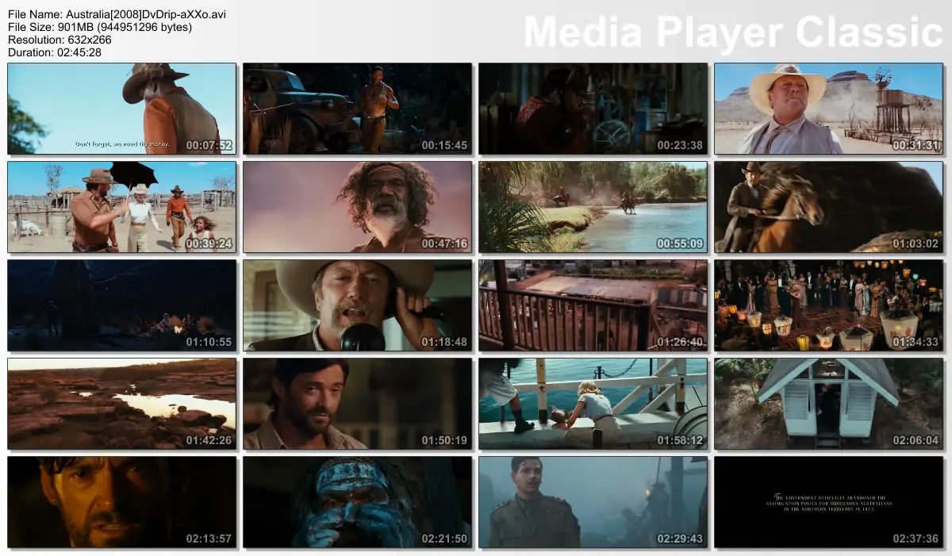Select the dark face close-up at 02:13:57
952x556 pixels.
(x=121, y=502)
